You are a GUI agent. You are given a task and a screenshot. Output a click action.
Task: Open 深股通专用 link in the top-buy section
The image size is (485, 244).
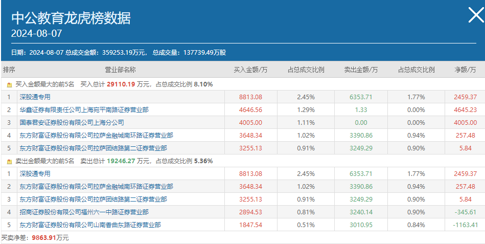coord(35,97)
